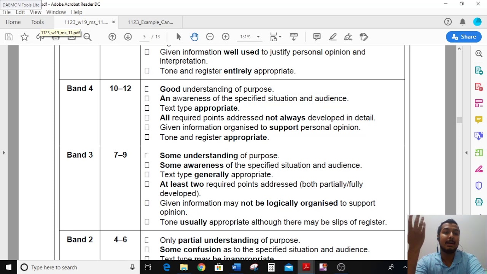Open Combine Files in the right pane
This screenshot has height=274, width=487.
[x=479, y=136]
